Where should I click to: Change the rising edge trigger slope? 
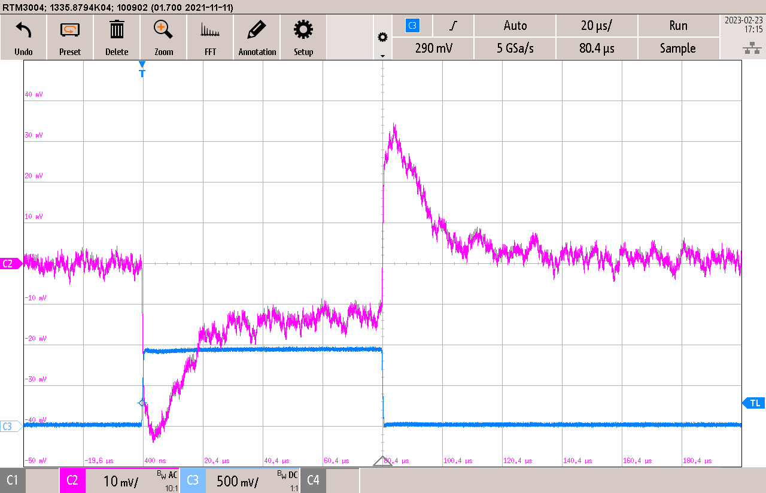tap(454, 26)
